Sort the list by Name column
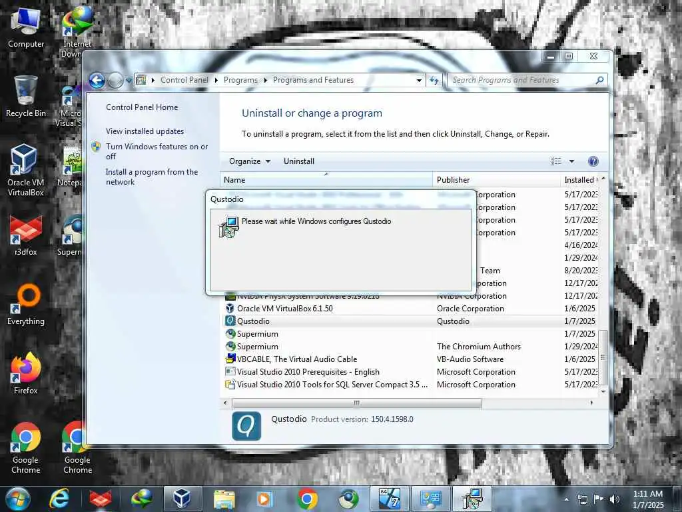The width and height of the screenshot is (682, 512). [x=326, y=180]
